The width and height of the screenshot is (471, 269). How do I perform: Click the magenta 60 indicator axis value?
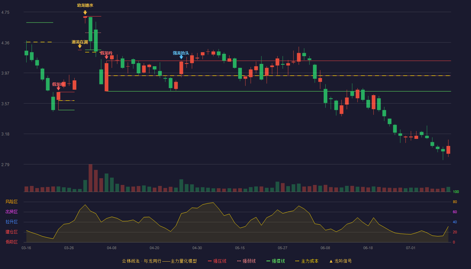pos(455,212)
